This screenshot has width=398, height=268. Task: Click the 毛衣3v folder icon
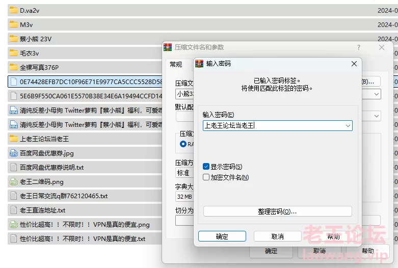click(13, 53)
